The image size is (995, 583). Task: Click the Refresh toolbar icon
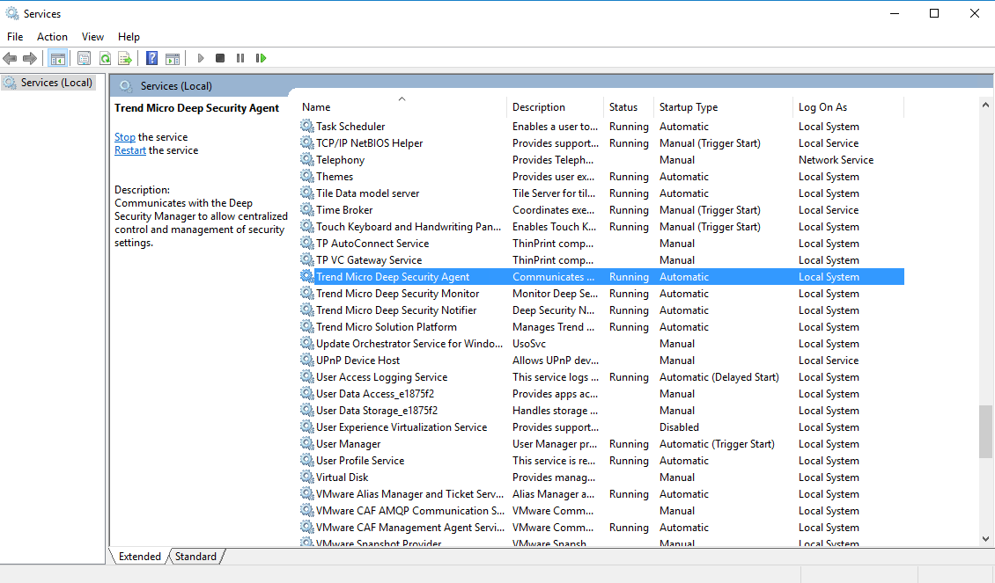[105, 59]
